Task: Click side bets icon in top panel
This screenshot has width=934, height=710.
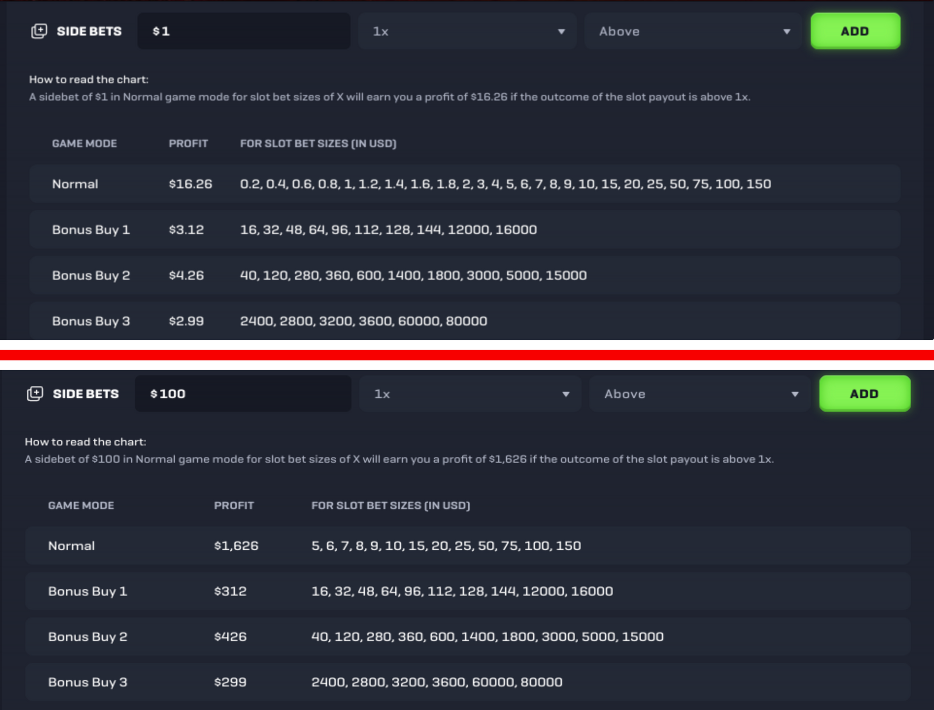Action: (x=39, y=31)
